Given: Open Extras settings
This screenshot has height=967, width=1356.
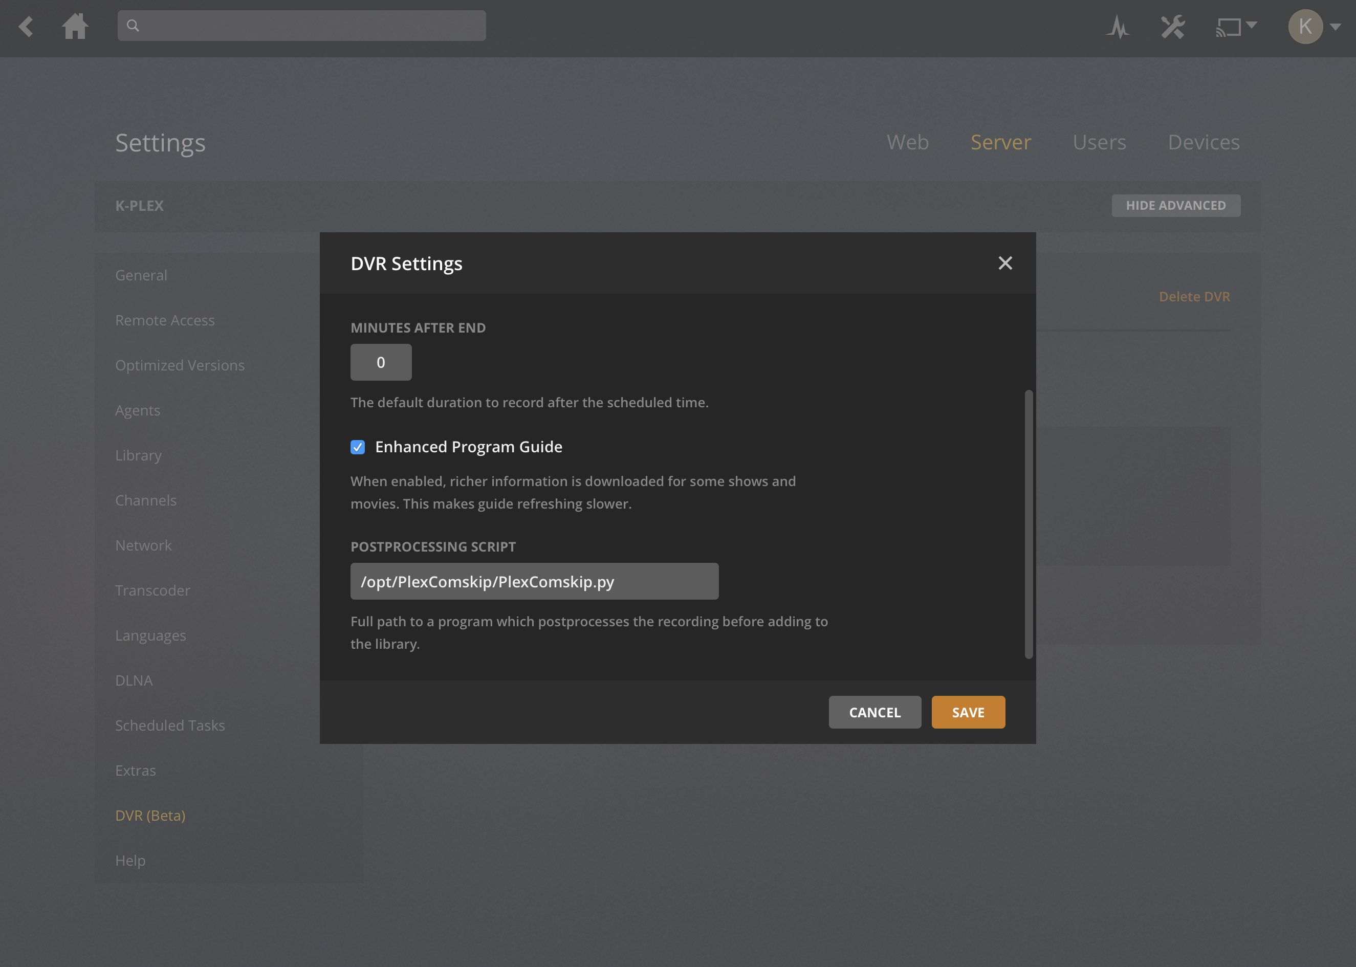Looking at the screenshot, I should (x=135, y=771).
